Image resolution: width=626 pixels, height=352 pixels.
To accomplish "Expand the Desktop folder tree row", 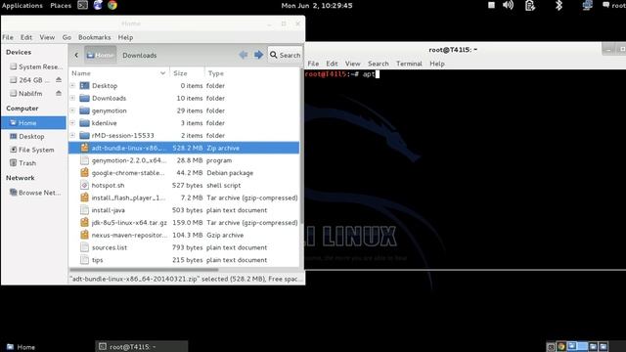I will (x=72, y=85).
